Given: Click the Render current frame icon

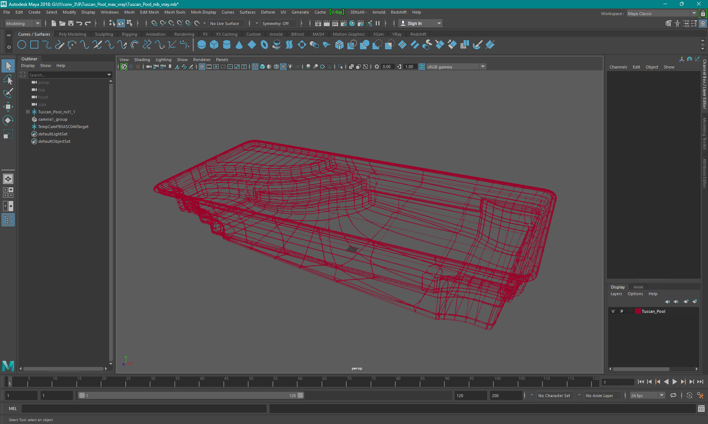Looking at the screenshot, I should click(327, 23).
